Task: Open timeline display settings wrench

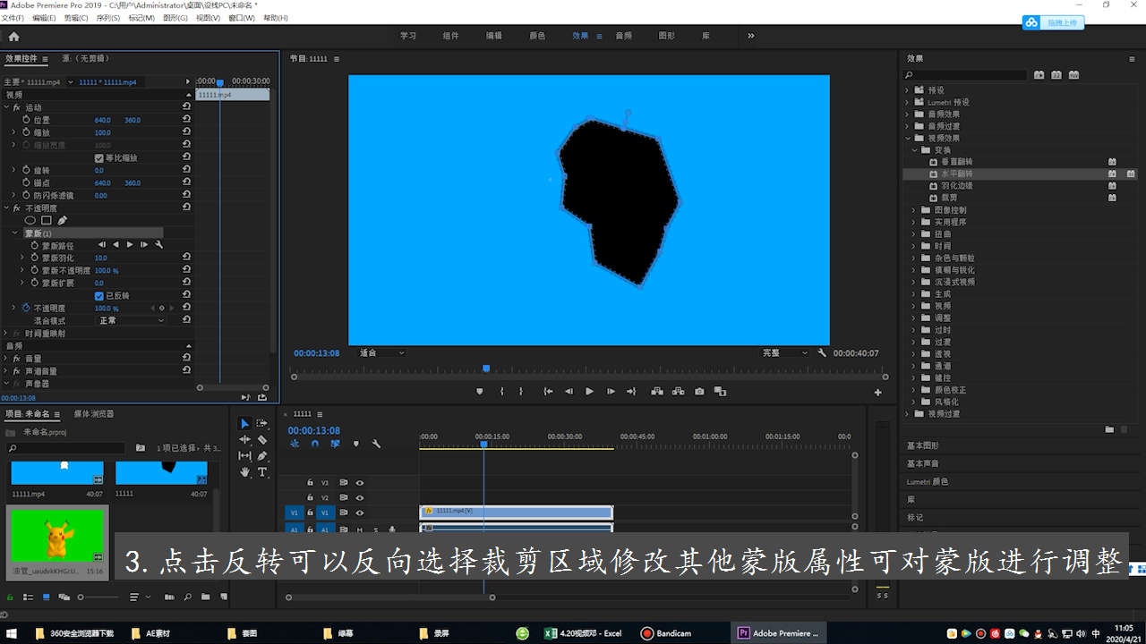Action: tap(376, 444)
